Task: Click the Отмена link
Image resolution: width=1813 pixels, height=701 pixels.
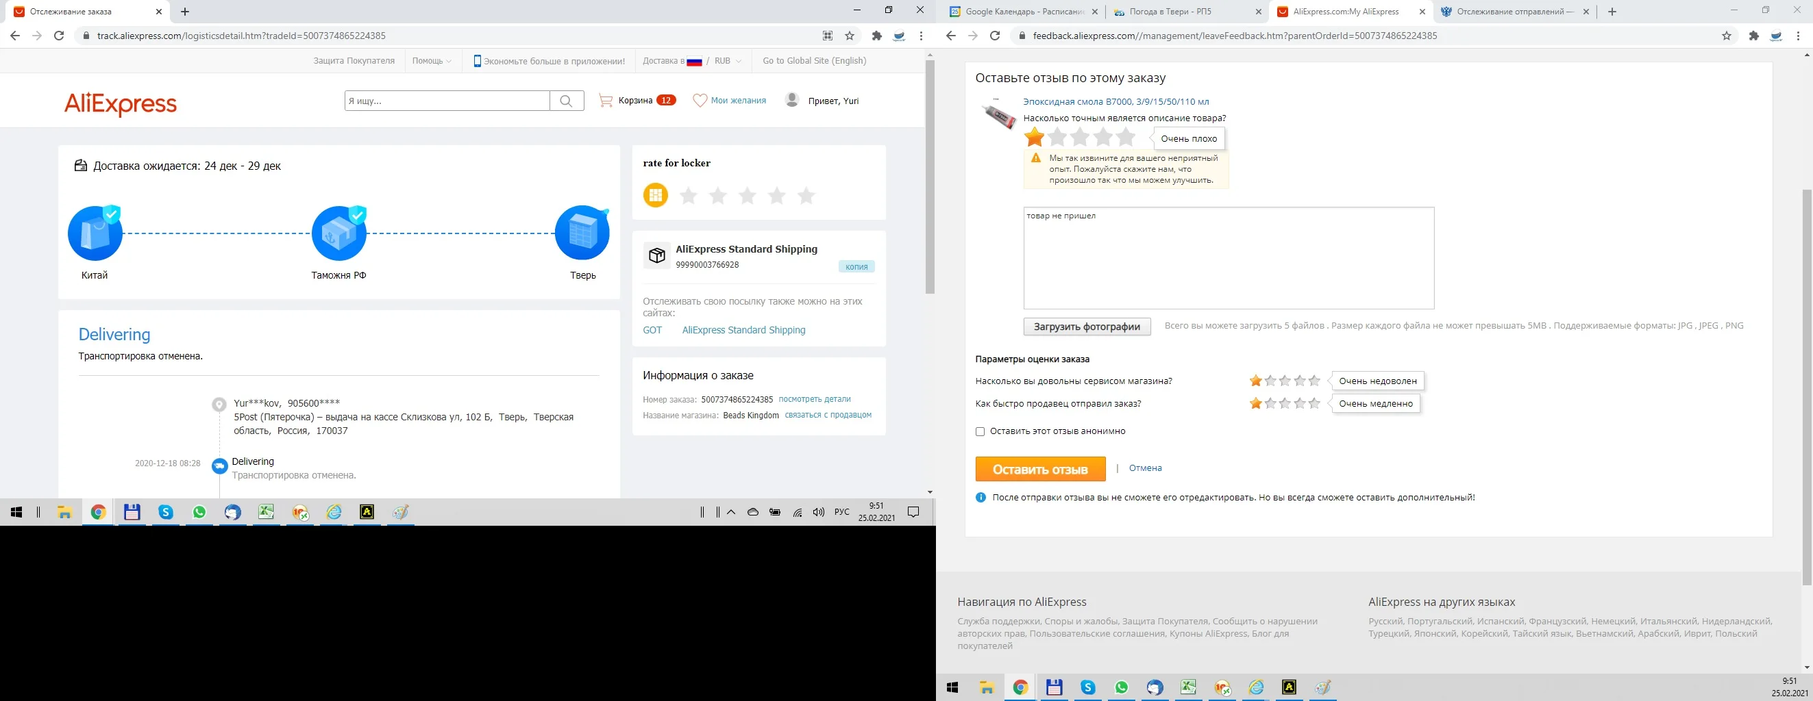Action: (x=1145, y=468)
